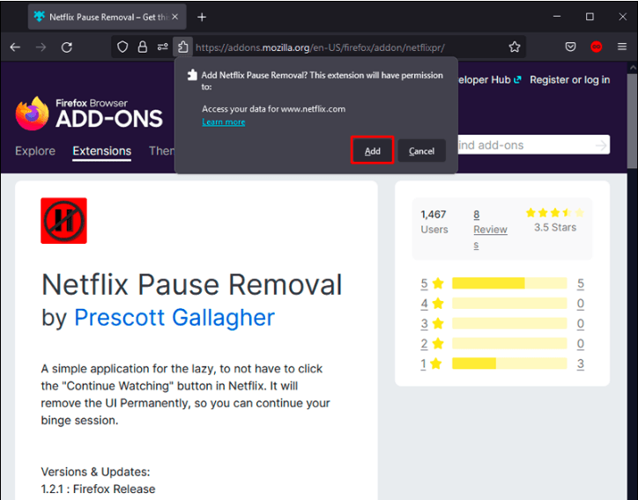
Task: Cancel the extension install prompt
Action: click(421, 151)
